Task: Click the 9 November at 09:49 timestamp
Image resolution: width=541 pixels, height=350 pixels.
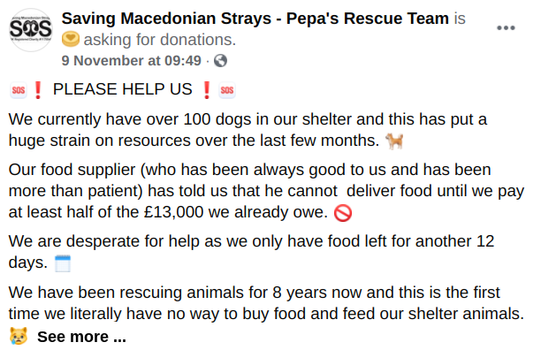Action: pos(131,61)
